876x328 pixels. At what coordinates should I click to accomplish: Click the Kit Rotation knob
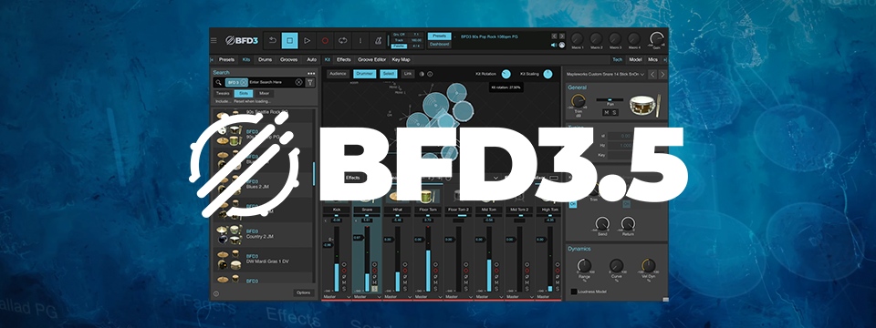(506, 74)
